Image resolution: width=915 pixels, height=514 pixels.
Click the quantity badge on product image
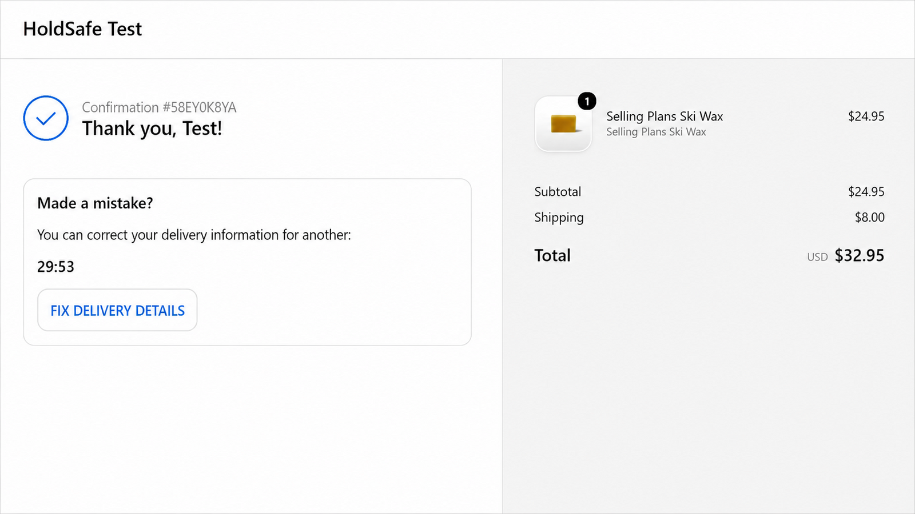[x=587, y=101]
